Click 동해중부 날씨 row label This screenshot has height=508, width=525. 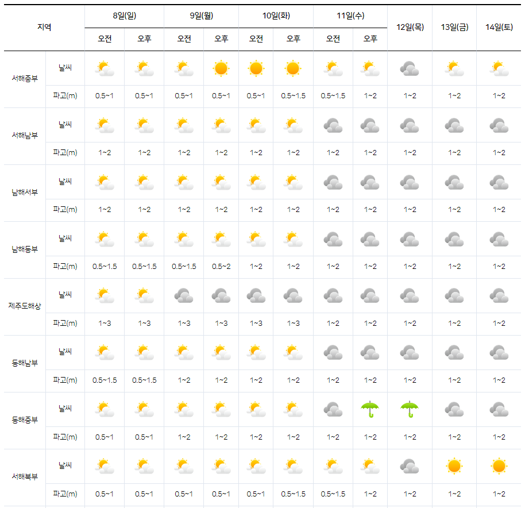click(65, 409)
